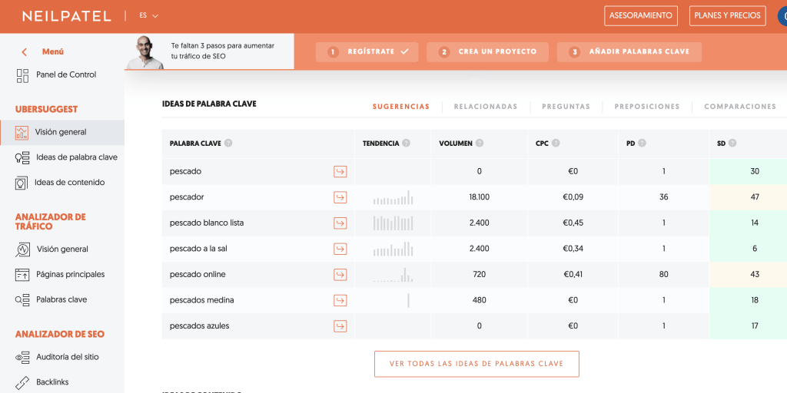Click the Ideas de contenido icon
The height and width of the screenshot is (393, 787).
[x=22, y=183]
